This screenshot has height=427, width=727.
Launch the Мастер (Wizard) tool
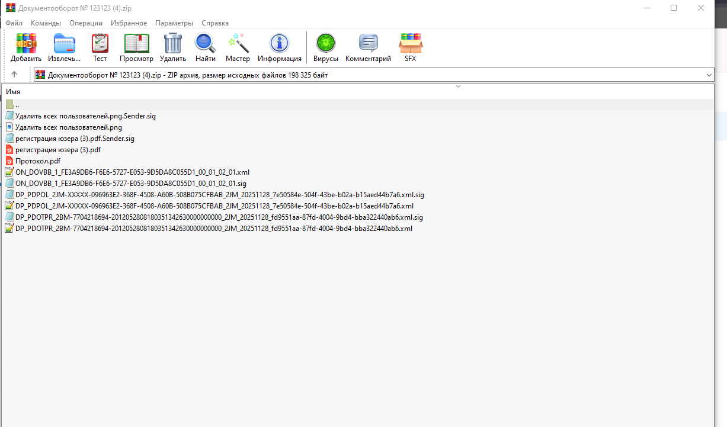238,43
